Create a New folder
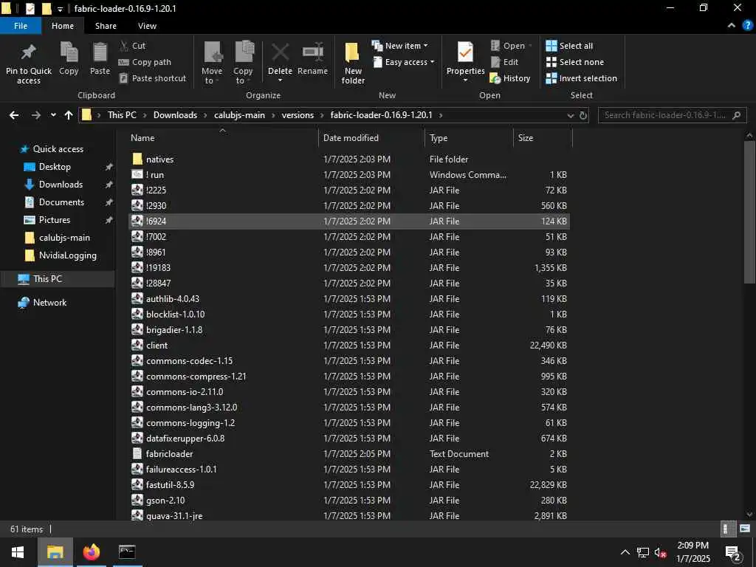 (x=353, y=63)
